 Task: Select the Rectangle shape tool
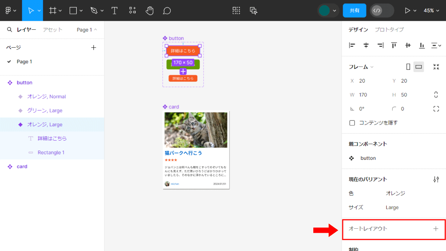73,10
